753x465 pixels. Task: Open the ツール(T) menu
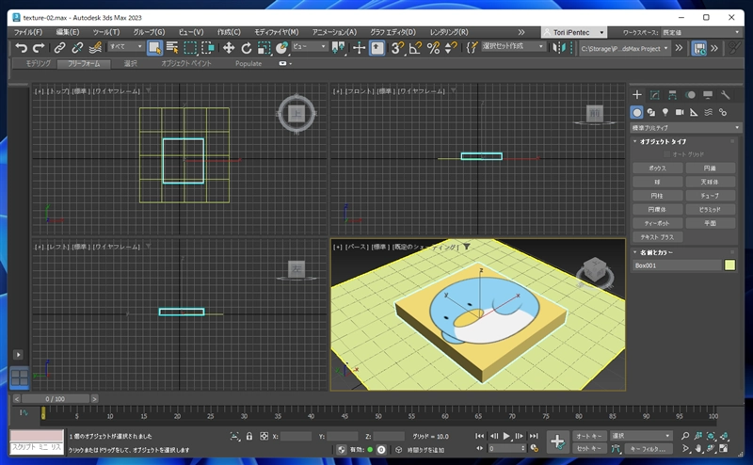click(105, 32)
